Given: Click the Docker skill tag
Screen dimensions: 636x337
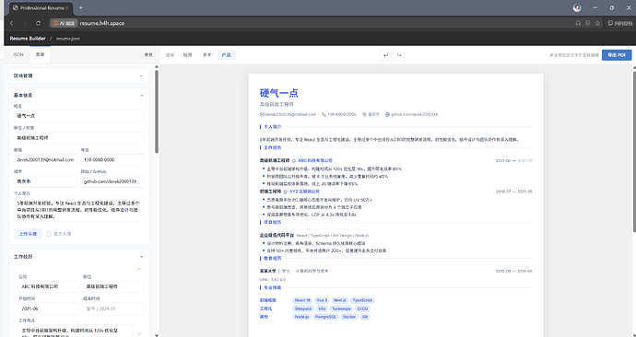Looking at the screenshot, I should (x=348, y=317).
